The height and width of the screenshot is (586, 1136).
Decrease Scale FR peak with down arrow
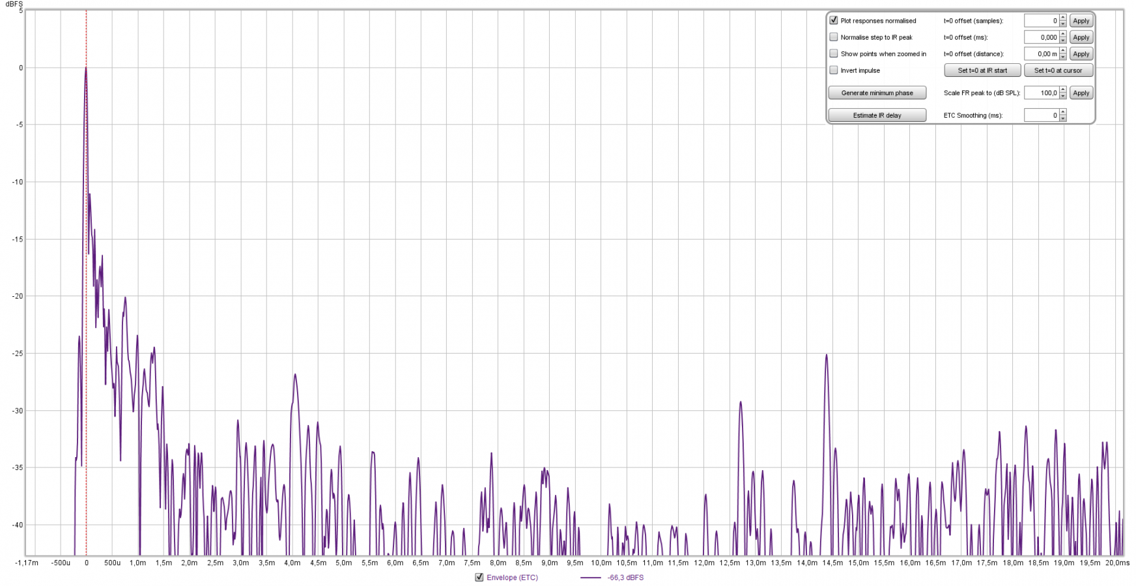click(x=1063, y=96)
